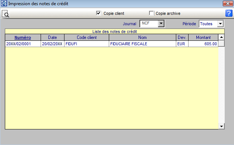Viewport: 234px width, 145px height.
Task: Open help with the question mark icon
Action: click(x=229, y=13)
